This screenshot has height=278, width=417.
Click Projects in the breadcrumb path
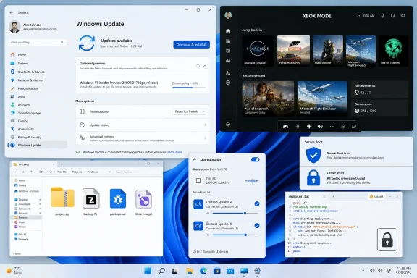pyautogui.click(x=77, y=172)
